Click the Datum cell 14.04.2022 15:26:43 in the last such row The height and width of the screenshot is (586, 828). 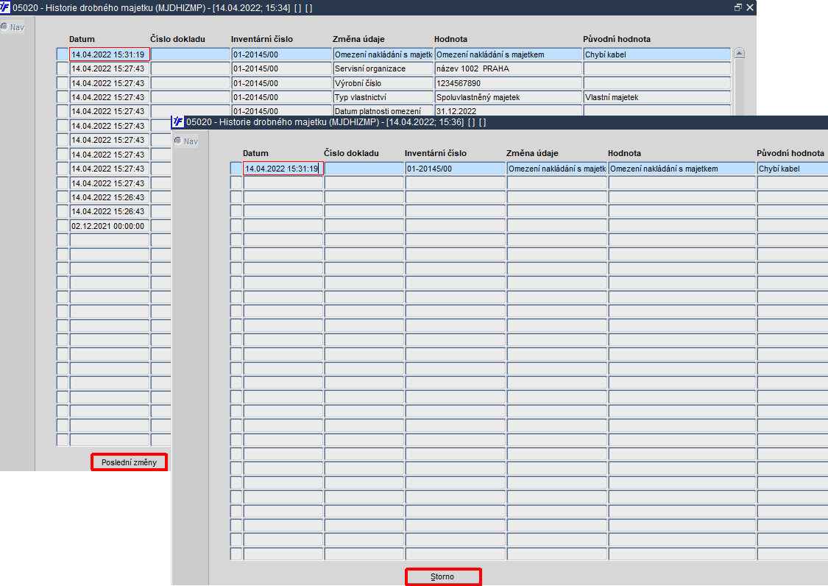(x=110, y=211)
